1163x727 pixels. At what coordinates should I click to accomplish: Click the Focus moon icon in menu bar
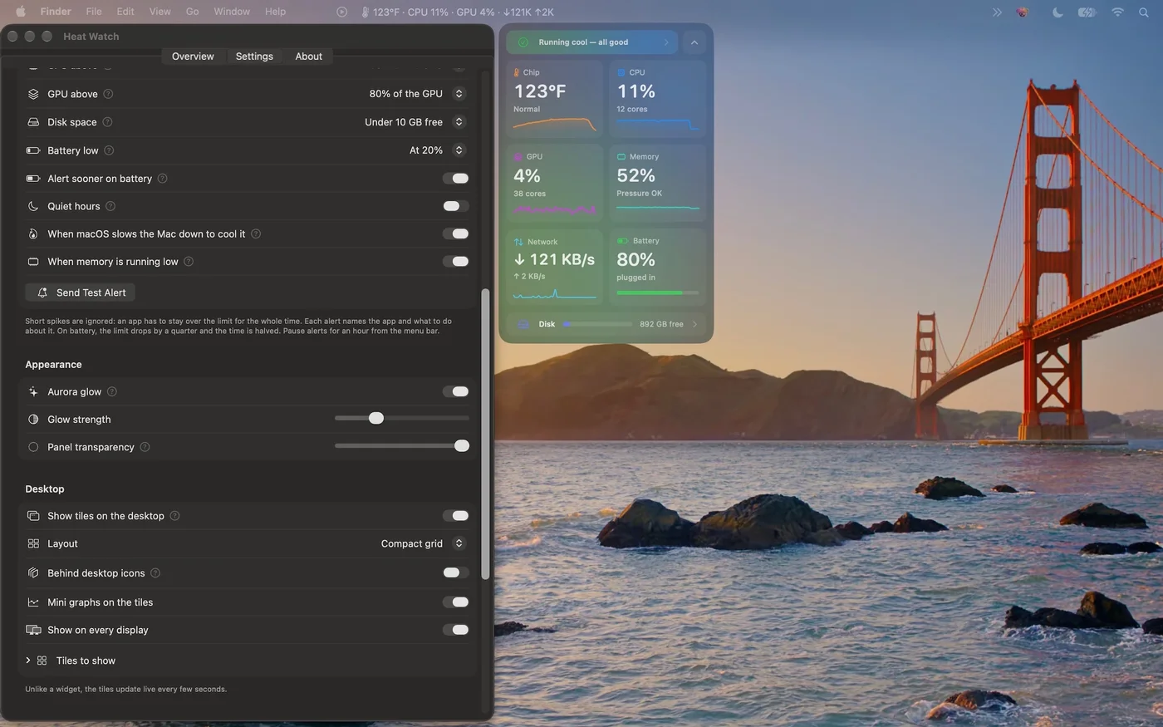click(1057, 12)
